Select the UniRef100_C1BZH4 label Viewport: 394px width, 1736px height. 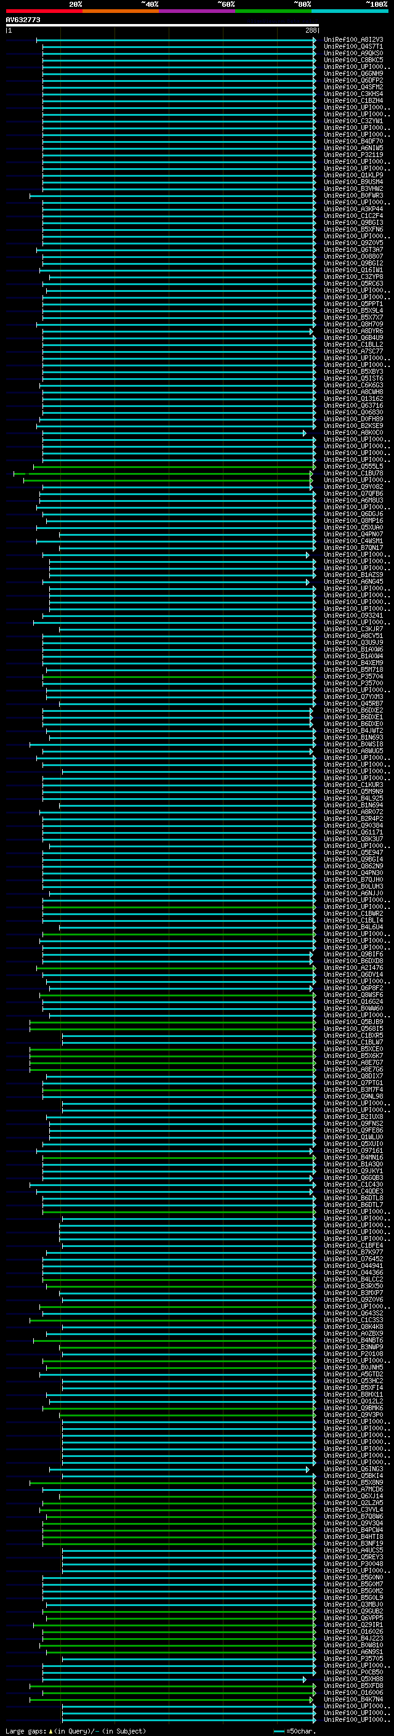[x=353, y=100]
